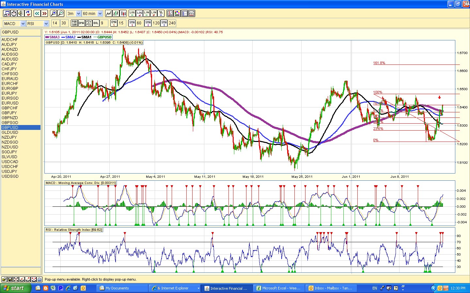
Task: Click the print icon in bottom toolbar
Action: coord(39,279)
